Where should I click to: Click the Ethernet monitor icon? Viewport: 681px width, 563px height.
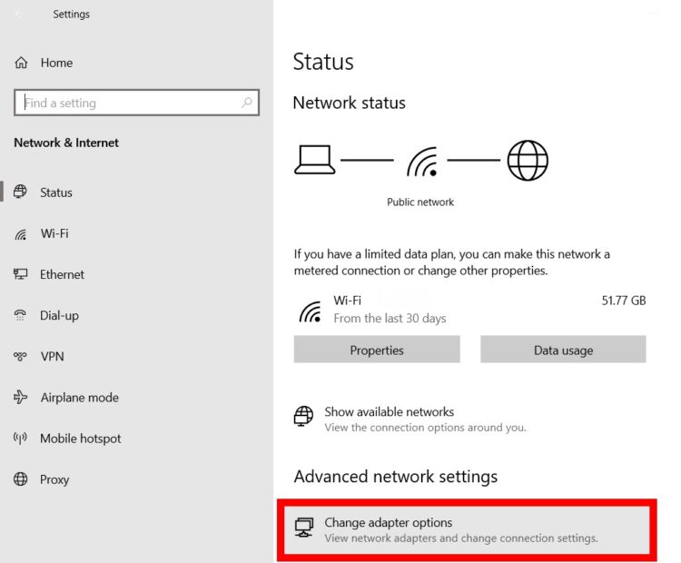click(x=20, y=274)
